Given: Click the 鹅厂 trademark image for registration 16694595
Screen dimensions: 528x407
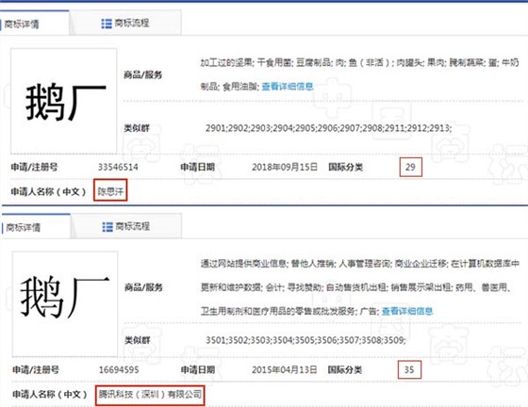Looking at the screenshot, I should 65,303.
